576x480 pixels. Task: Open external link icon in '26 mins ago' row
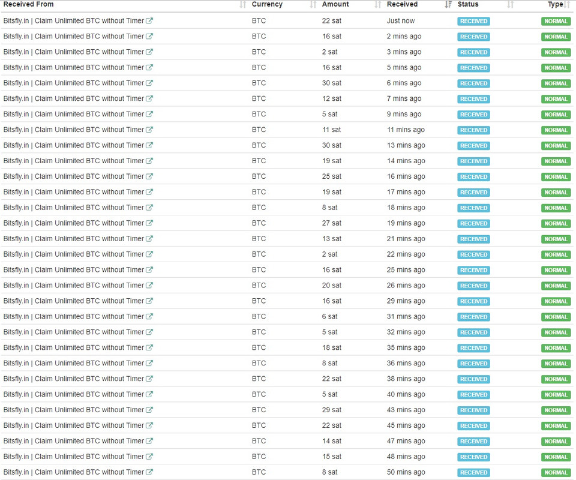[149, 286]
